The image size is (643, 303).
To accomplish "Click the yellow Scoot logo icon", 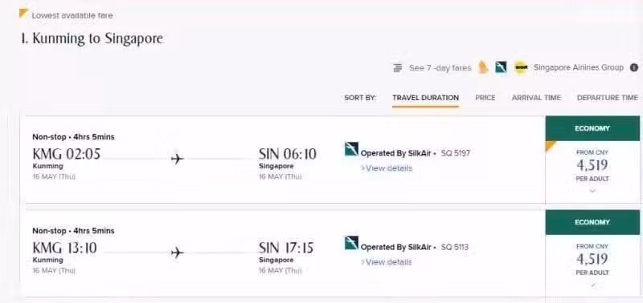I will tap(521, 67).
